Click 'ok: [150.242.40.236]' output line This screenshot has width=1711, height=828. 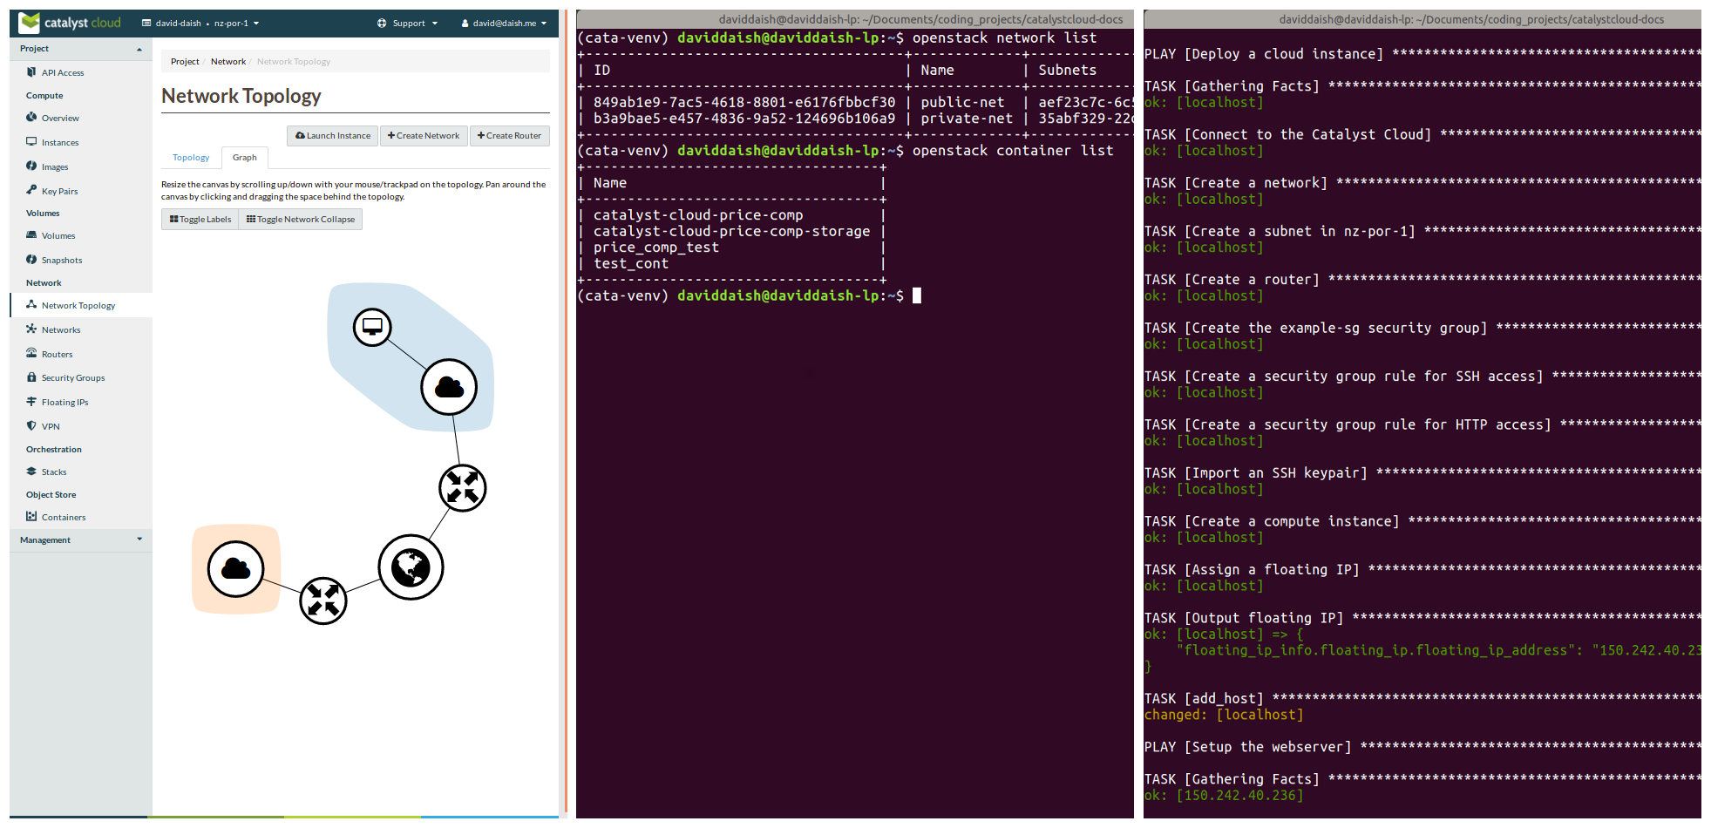coord(1224,796)
